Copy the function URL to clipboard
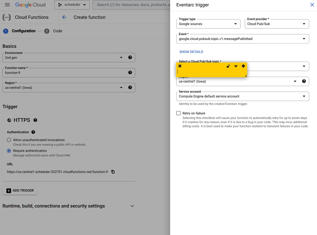317x235 pixels. point(113,172)
